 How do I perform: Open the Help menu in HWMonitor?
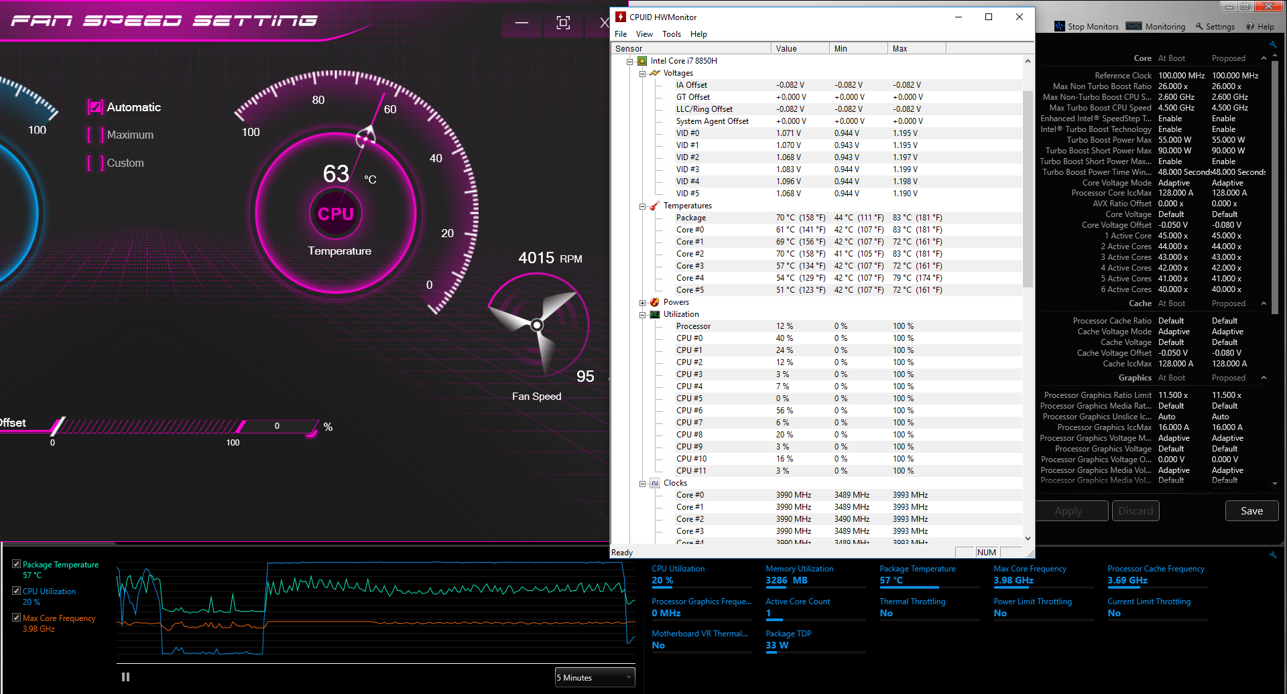pyautogui.click(x=698, y=34)
